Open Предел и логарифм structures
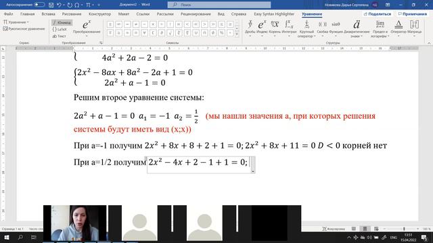This screenshot has height=243, width=433. (x=380, y=28)
